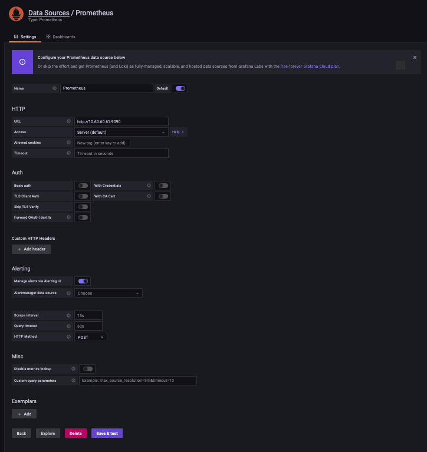Click info icon next to URL label
This screenshot has width=427, height=452.
(x=69, y=121)
